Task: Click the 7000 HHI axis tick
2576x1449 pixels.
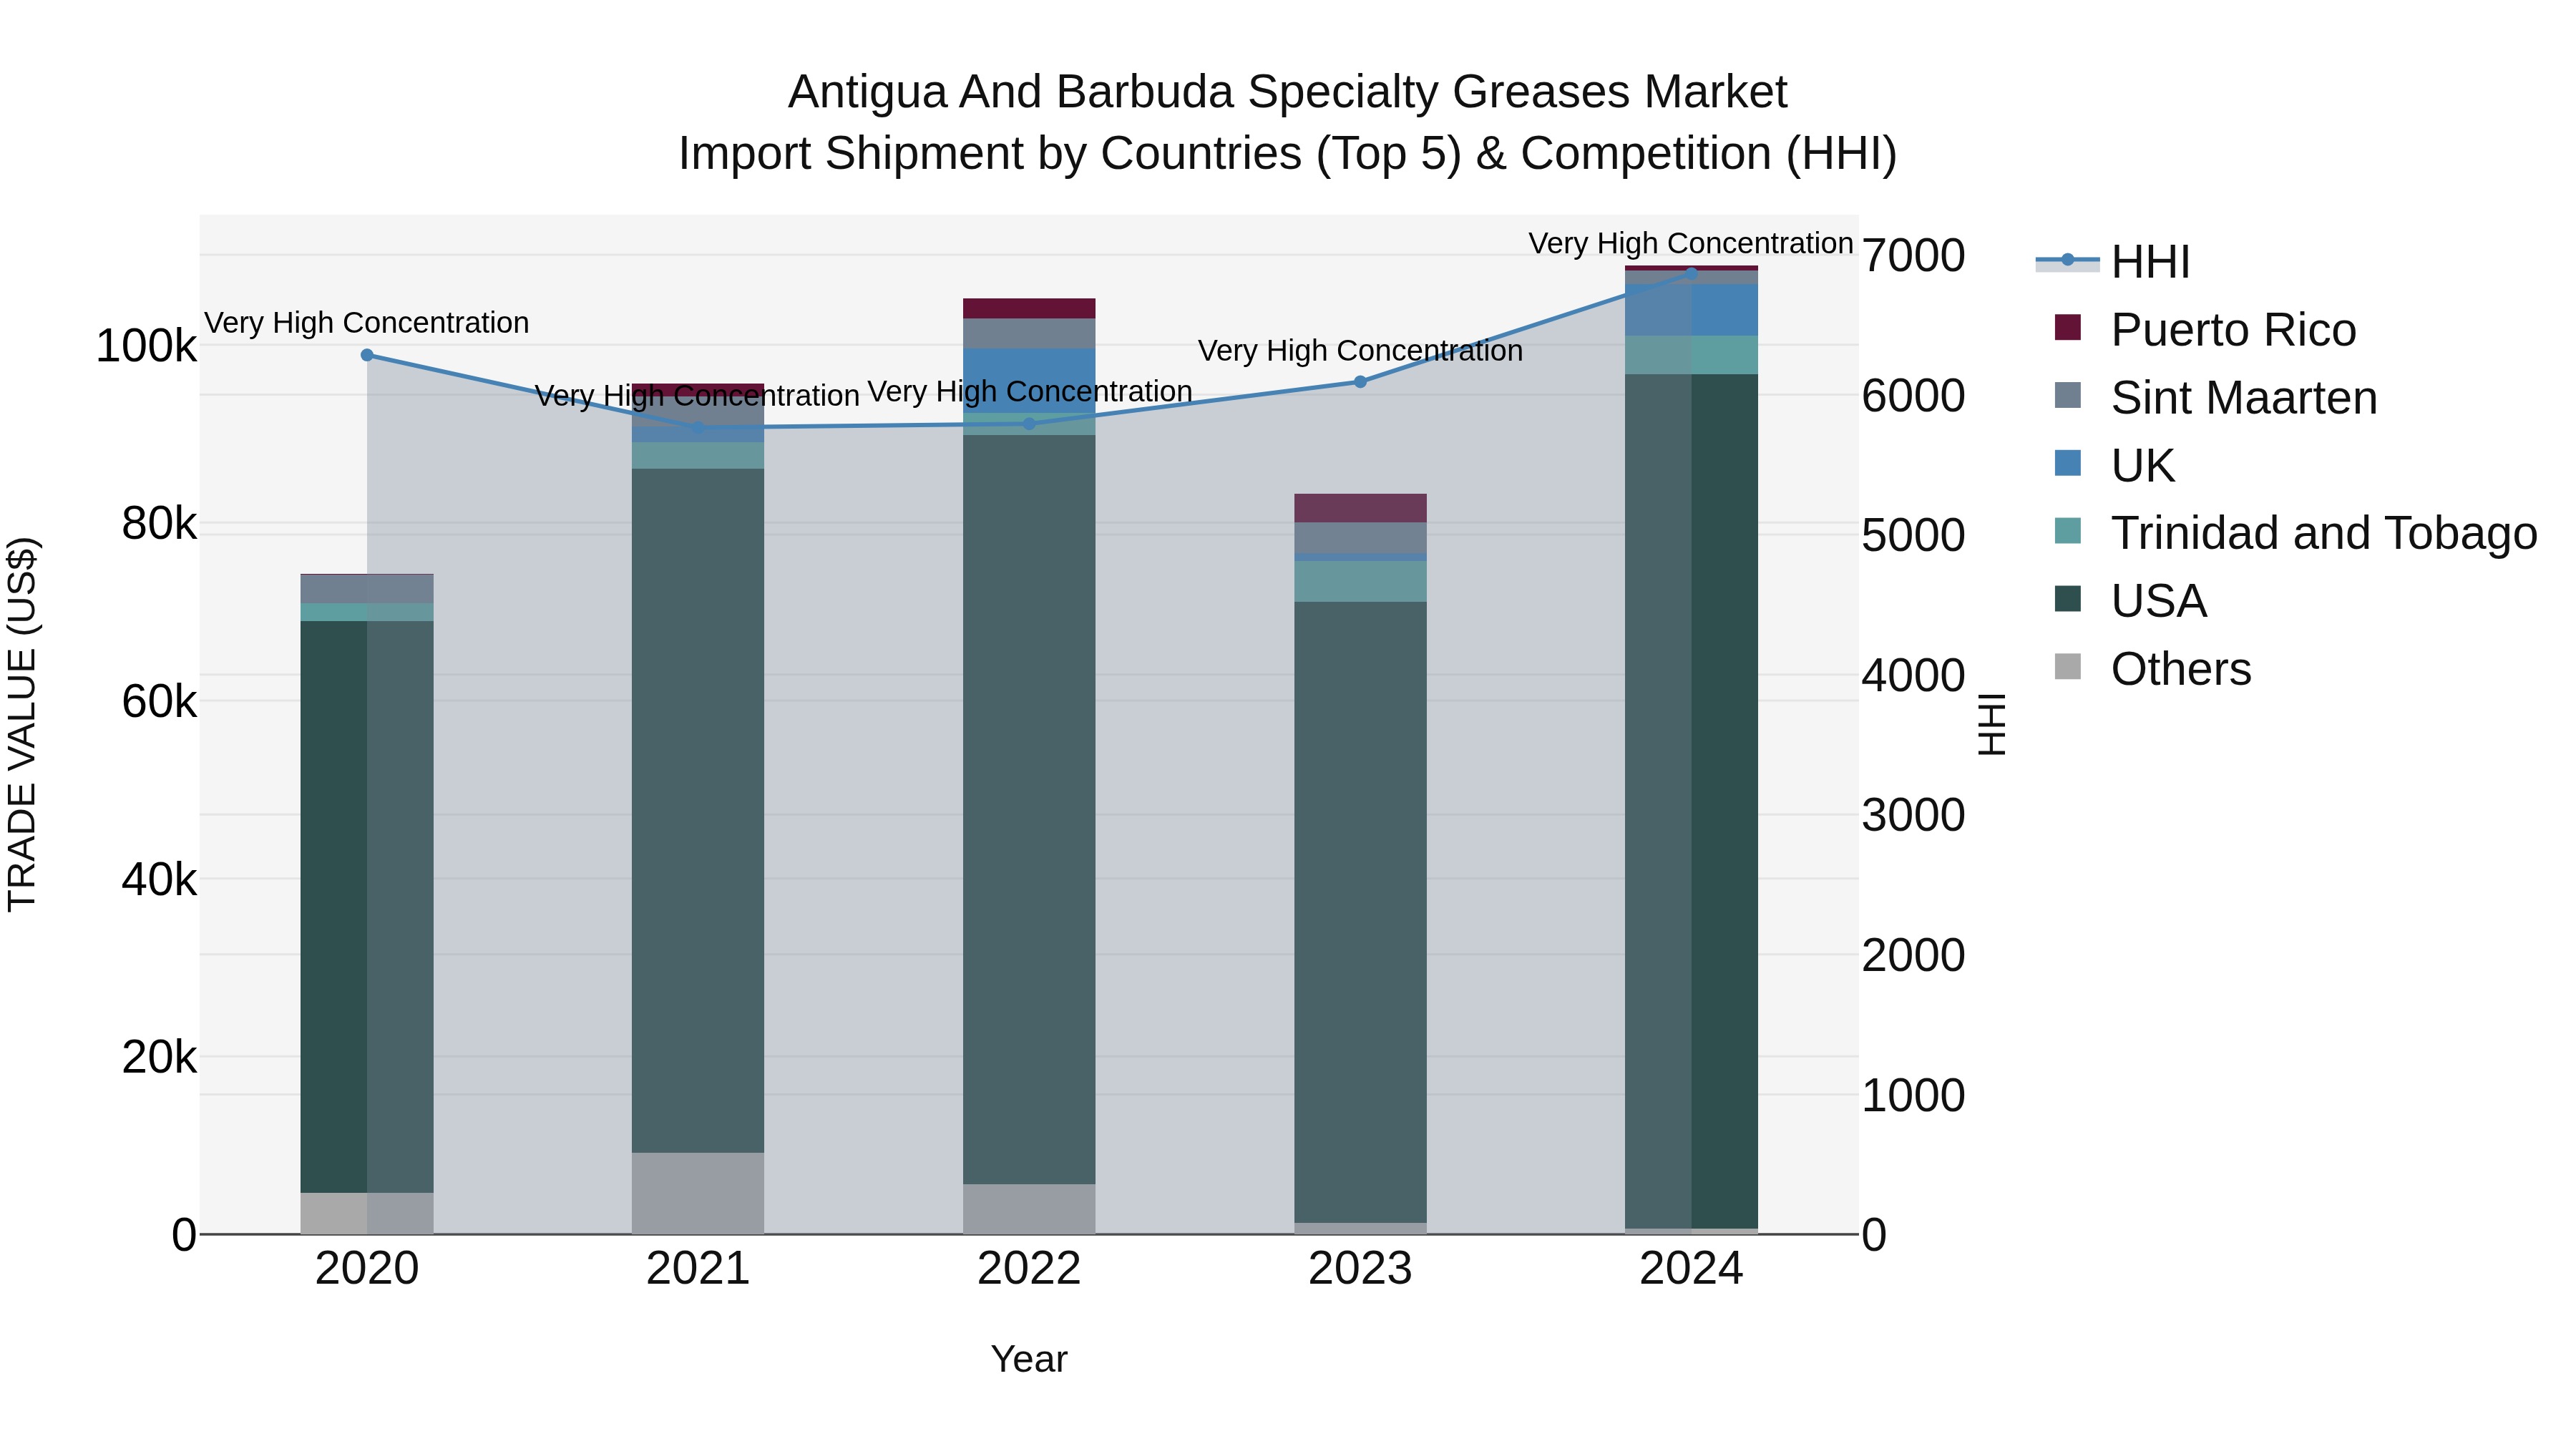Action: click(1913, 256)
